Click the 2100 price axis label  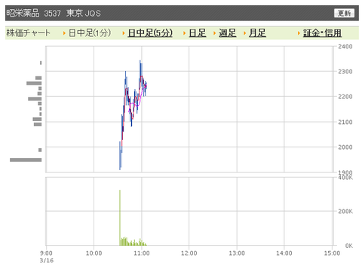[345, 122]
